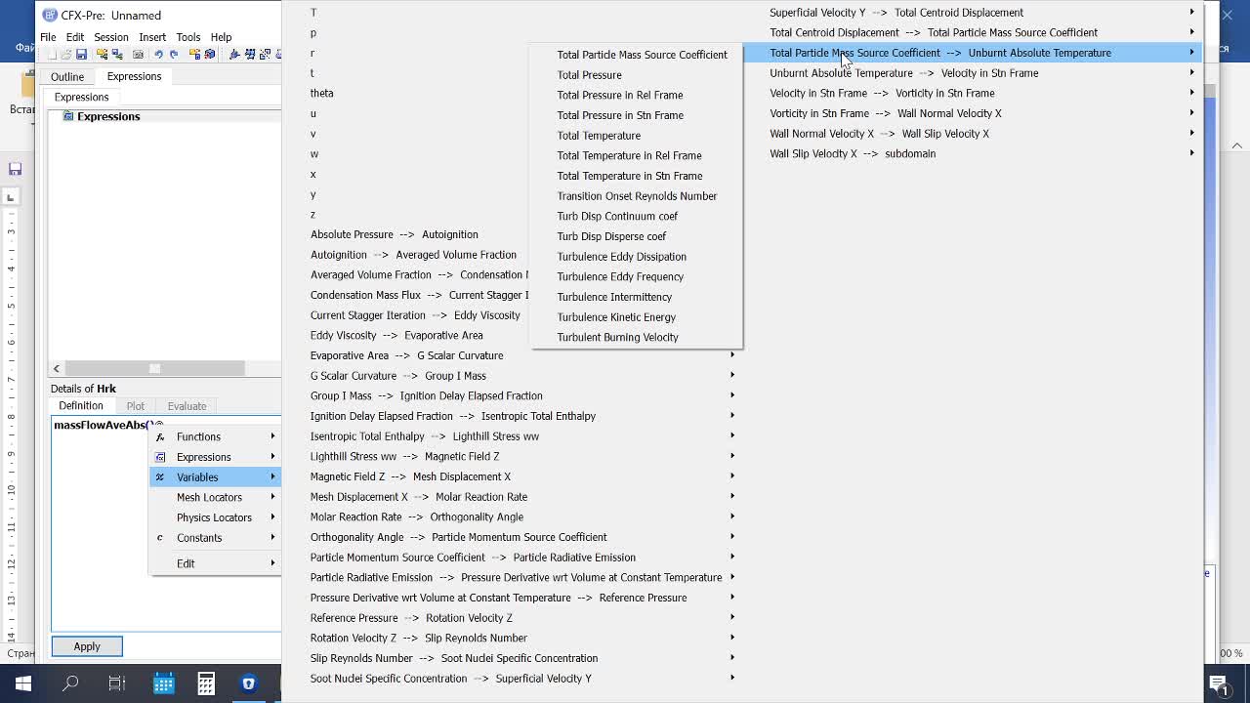Click the dashed-squares subdomain toolbar icon
1250x703 pixels.
point(265,55)
